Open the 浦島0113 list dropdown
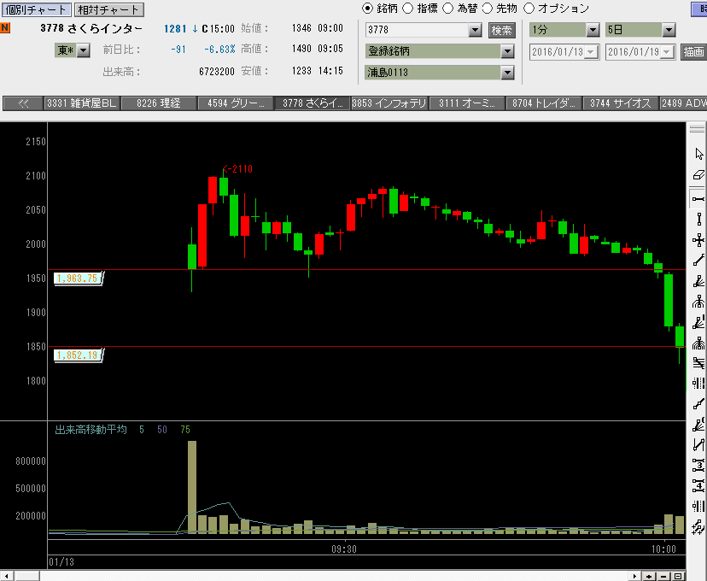707x581 pixels. 507,72
